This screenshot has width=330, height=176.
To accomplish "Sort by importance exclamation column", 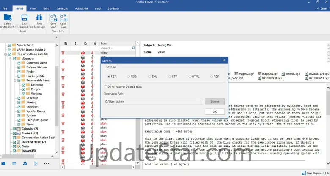I will click(76, 43).
